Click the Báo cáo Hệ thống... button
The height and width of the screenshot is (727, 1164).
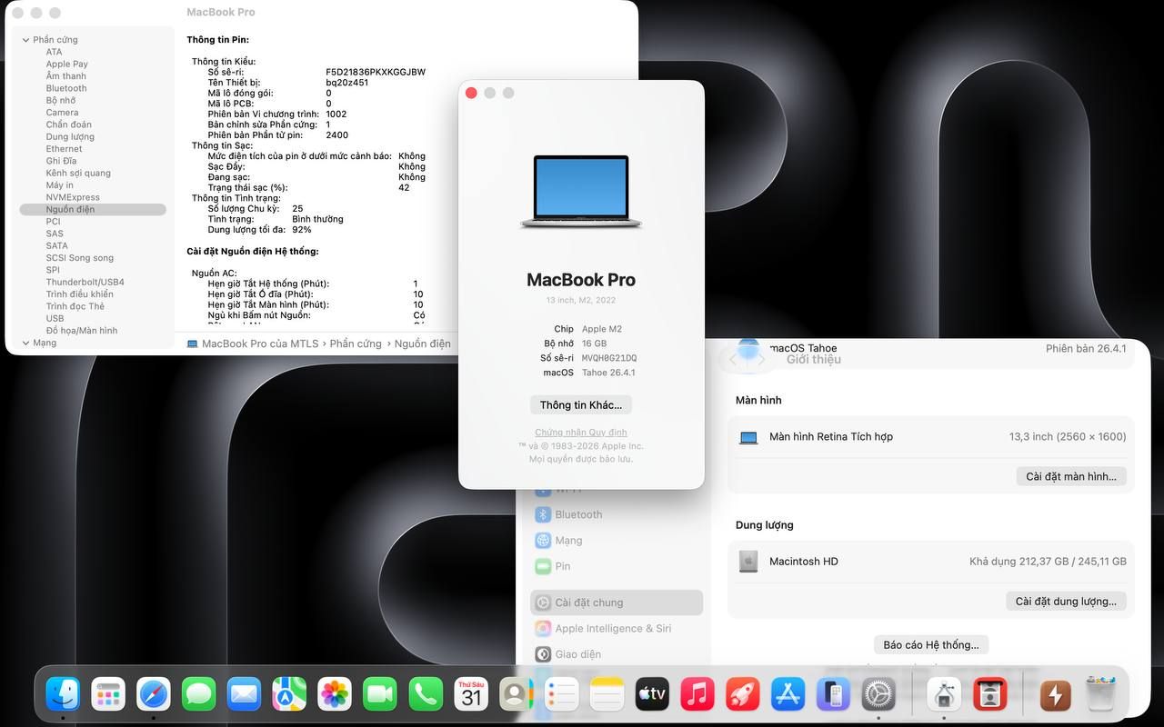[x=931, y=645]
